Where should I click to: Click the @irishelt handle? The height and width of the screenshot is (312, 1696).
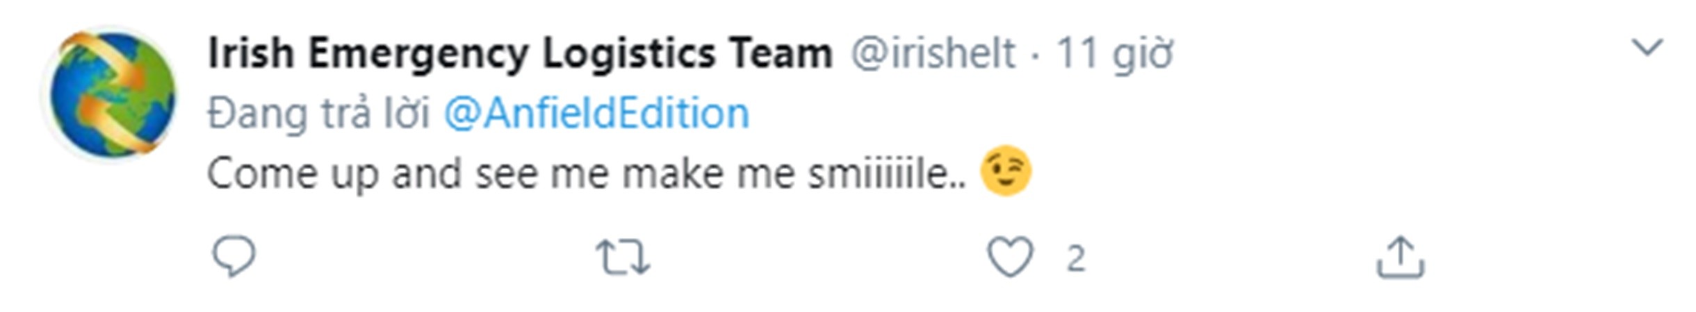933,53
